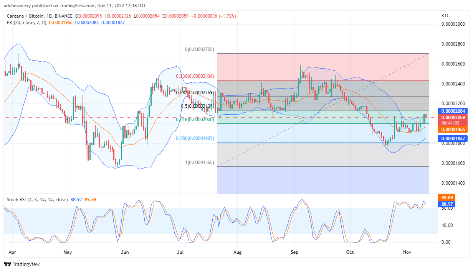Screen dimensions: 473x271
Task: Select the Fibonacci 0.618(0.00002000) level label
Action: click(x=195, y=119)
